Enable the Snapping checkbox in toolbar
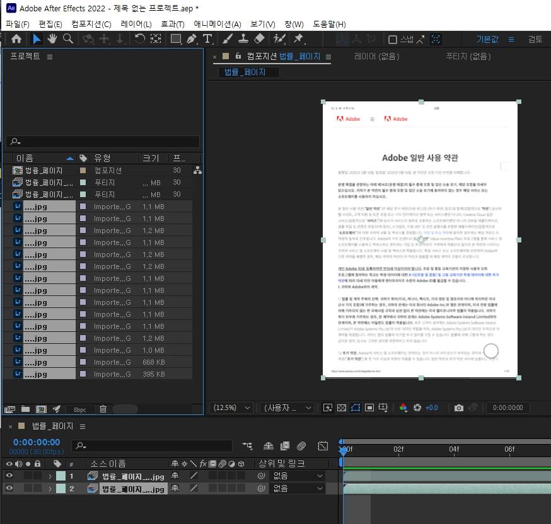 pyautogui.click(x=393, y=40)
